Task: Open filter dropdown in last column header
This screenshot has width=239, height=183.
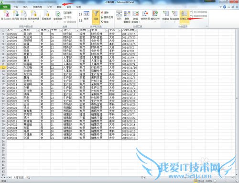Action: [136, 30]
